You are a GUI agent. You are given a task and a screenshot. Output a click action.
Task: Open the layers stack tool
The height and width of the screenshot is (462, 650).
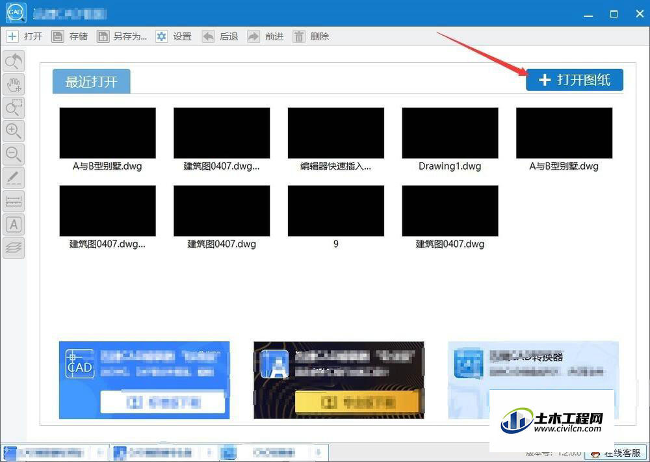tap(14, 248)
